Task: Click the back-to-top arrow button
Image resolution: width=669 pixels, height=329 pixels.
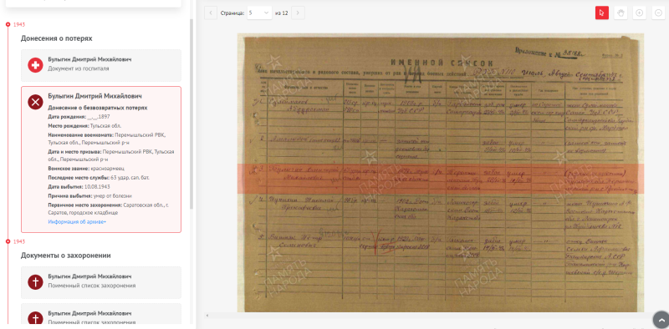Action: tap(661, 320)
